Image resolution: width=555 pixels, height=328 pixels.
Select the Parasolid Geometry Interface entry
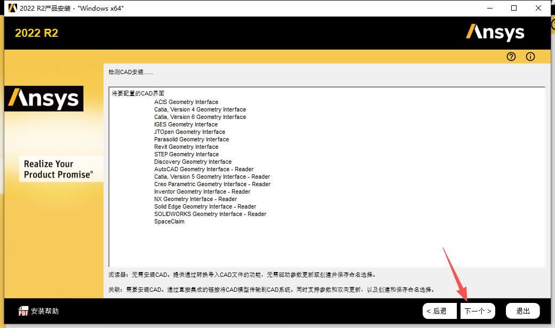click(191, 139)
